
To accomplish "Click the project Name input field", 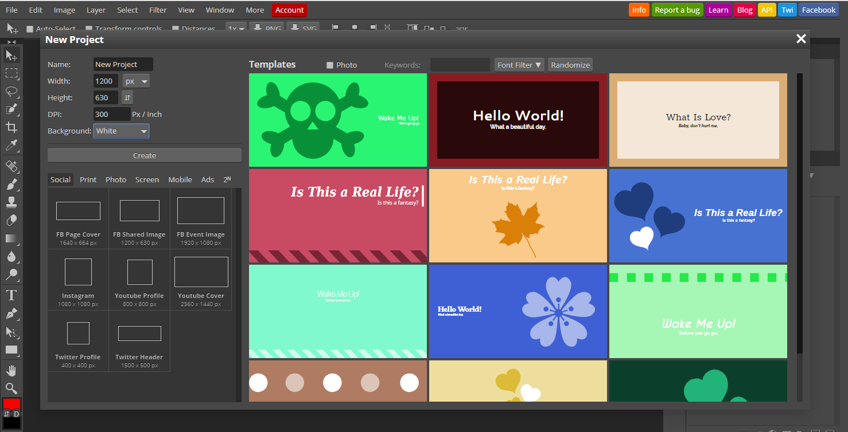I will [x=123, y=64].
